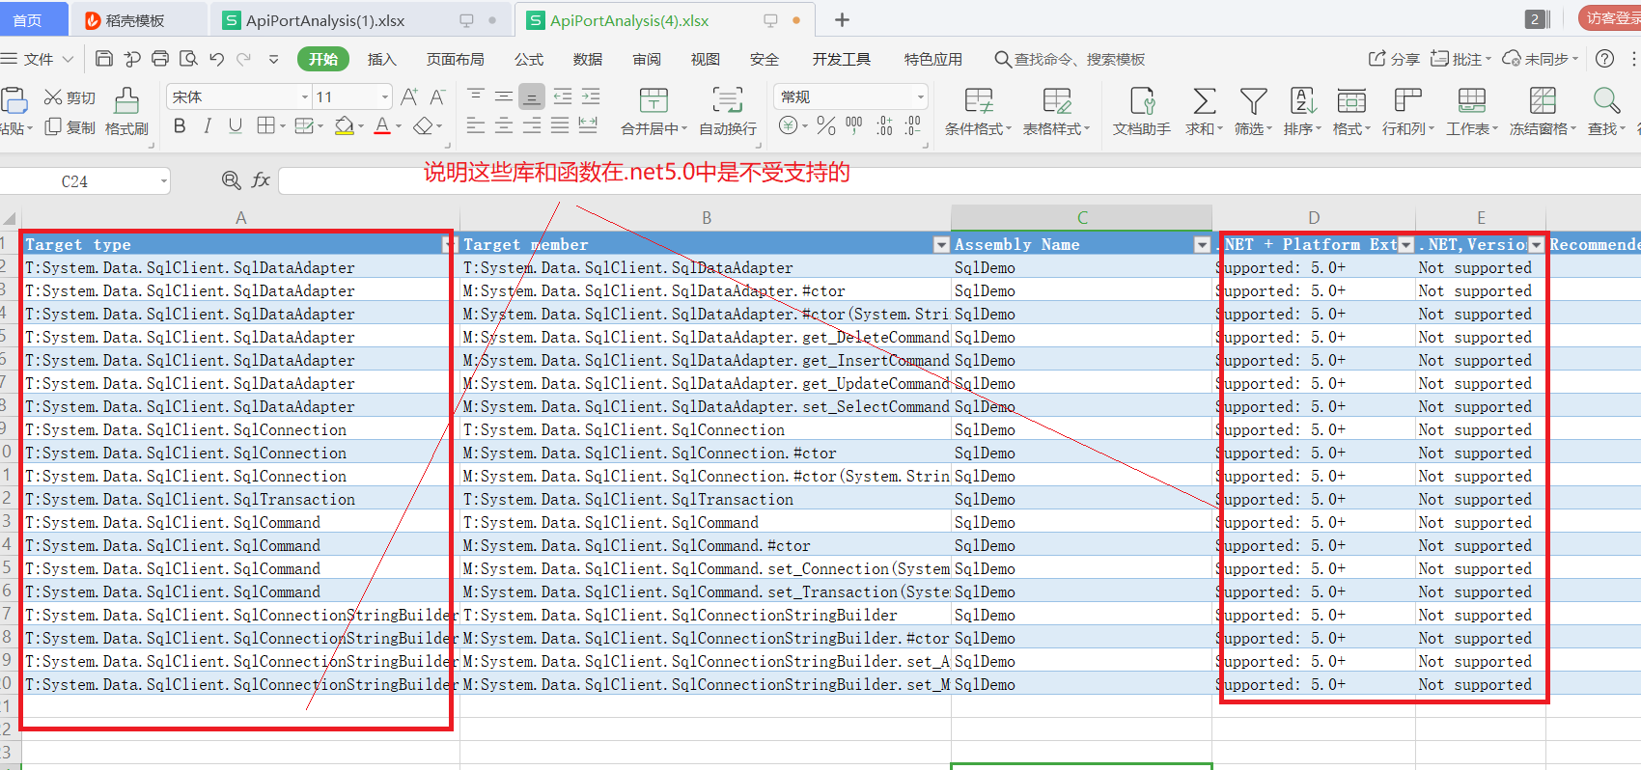
Task: Click the Cut (剪切) scissors button
Action: 70,97
